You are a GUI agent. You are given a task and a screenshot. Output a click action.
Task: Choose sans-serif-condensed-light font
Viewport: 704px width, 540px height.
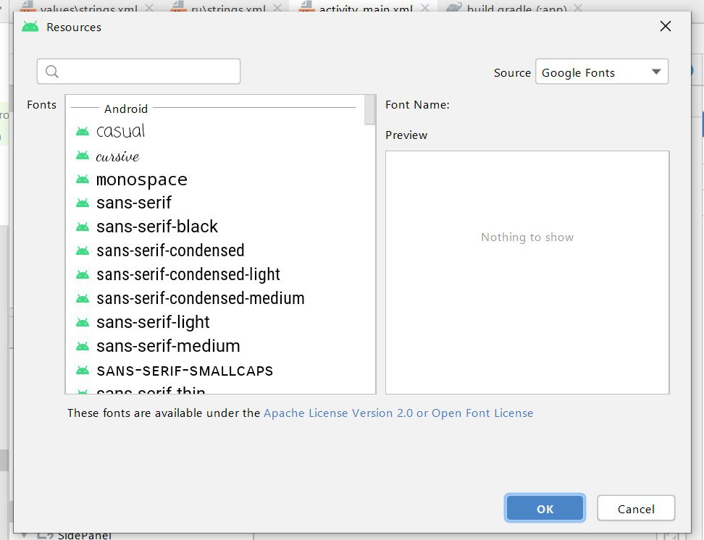tap(215, 274)
